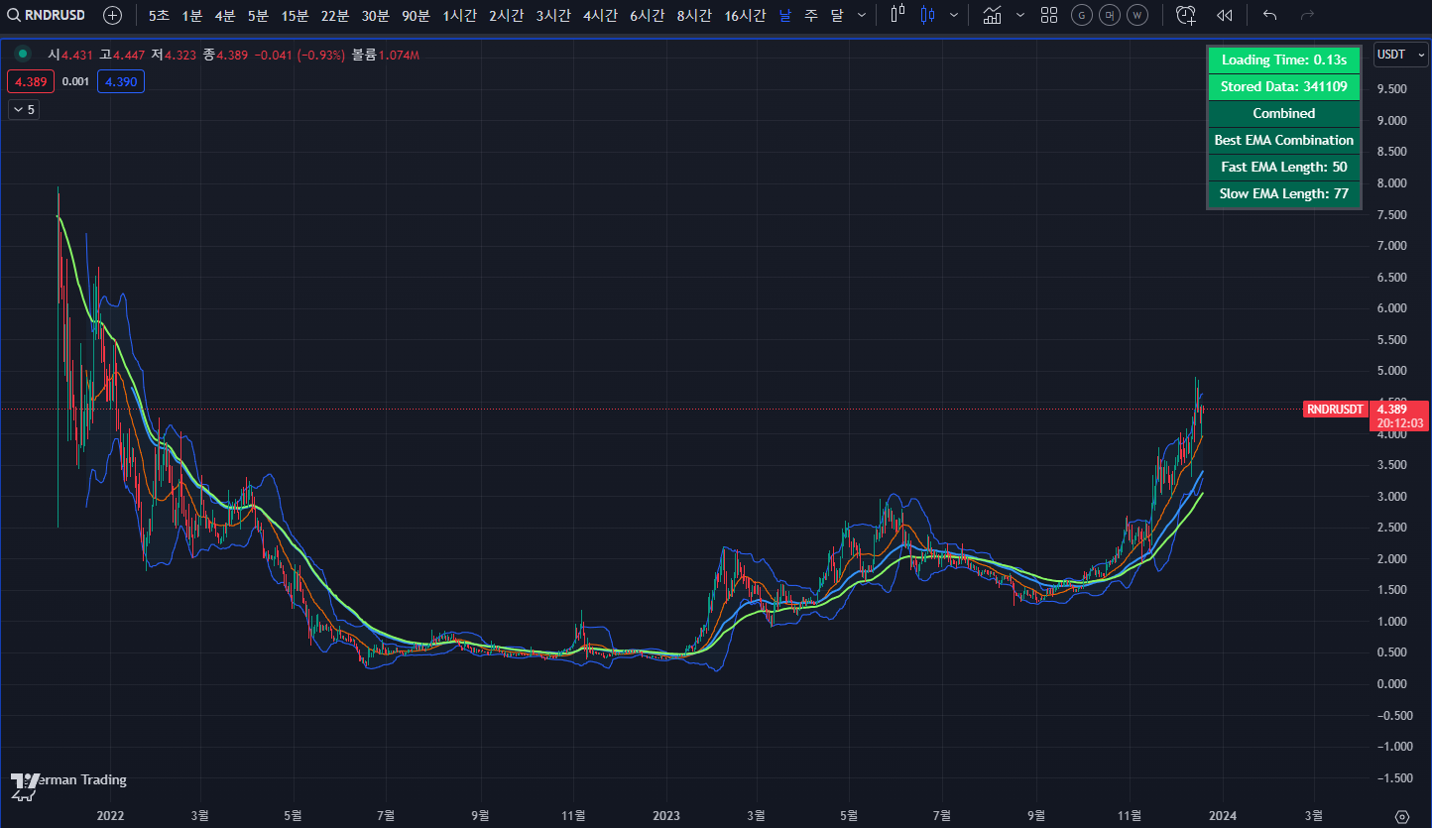The height and width of the screenshot is (828, 1432).
Task: Pick the 16시간 timeframe
Action: point(745,15)
